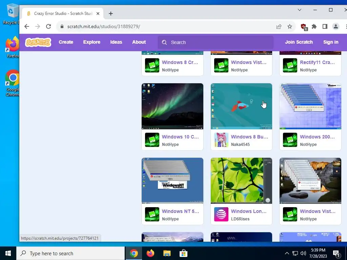Click Chrome icon on taskbar

click(x=134, y=253)
